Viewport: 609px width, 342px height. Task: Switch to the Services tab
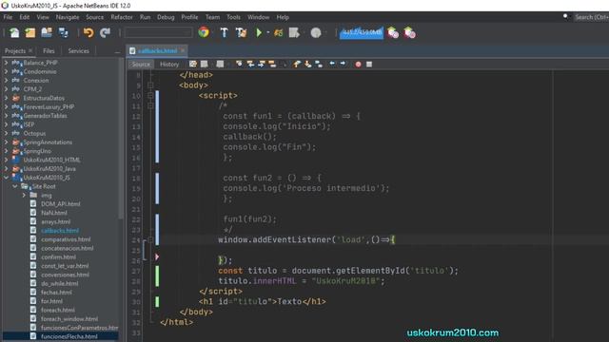click(x=78, y=50)
